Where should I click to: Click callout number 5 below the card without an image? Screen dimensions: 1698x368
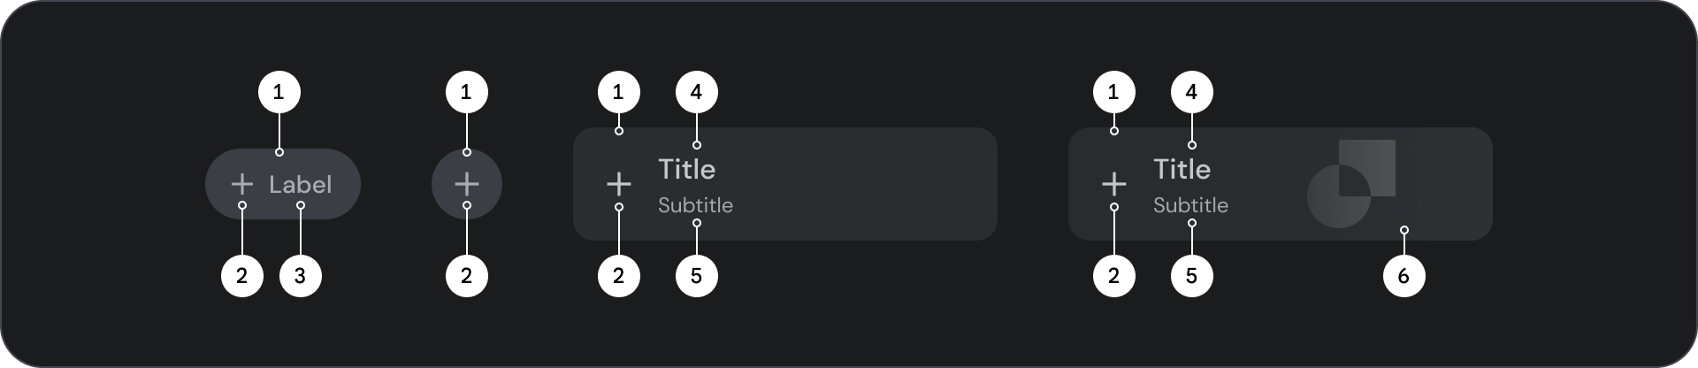pyautogui.click(x=696, y=276)
